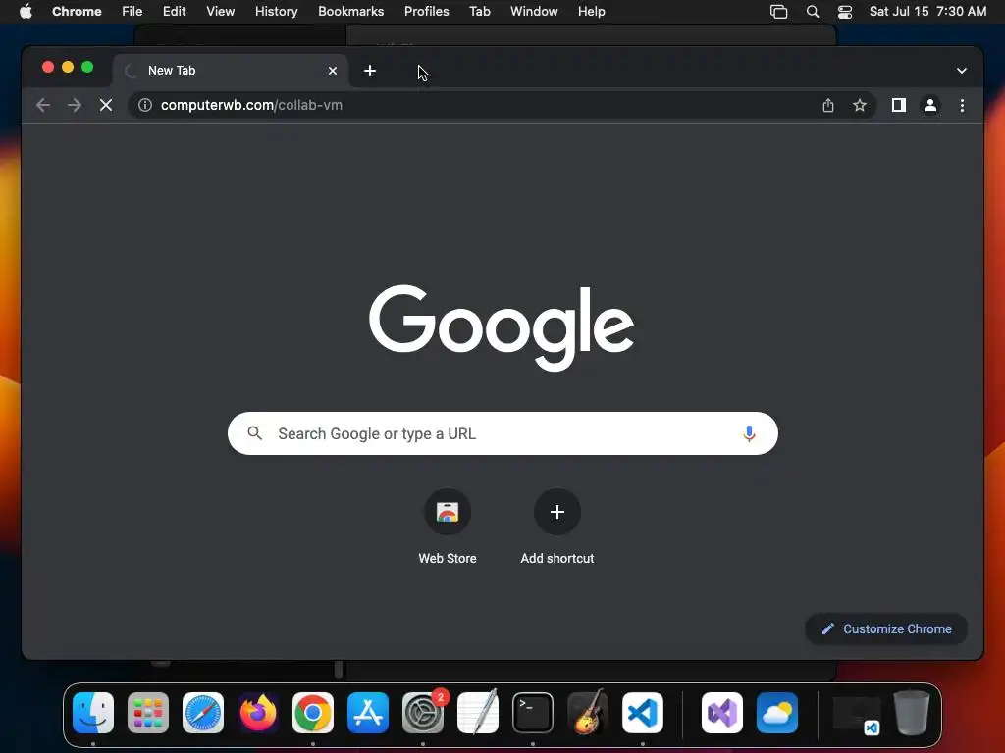Image resolution: width=1005 pixels, height=753 pixels.
Task: Open System Settings from the Dock
Action: pos(423,713)
